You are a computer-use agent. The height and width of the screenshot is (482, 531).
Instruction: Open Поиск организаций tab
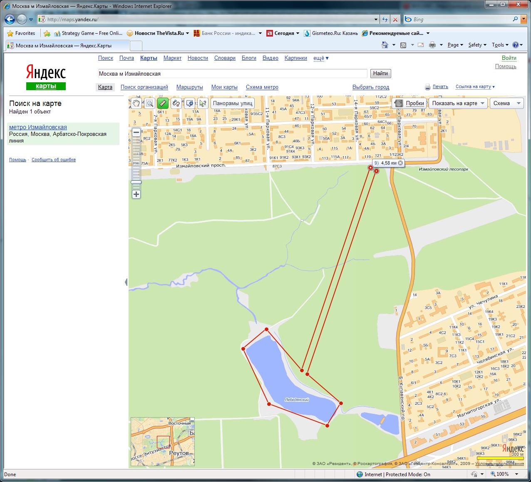pos(144,87)
